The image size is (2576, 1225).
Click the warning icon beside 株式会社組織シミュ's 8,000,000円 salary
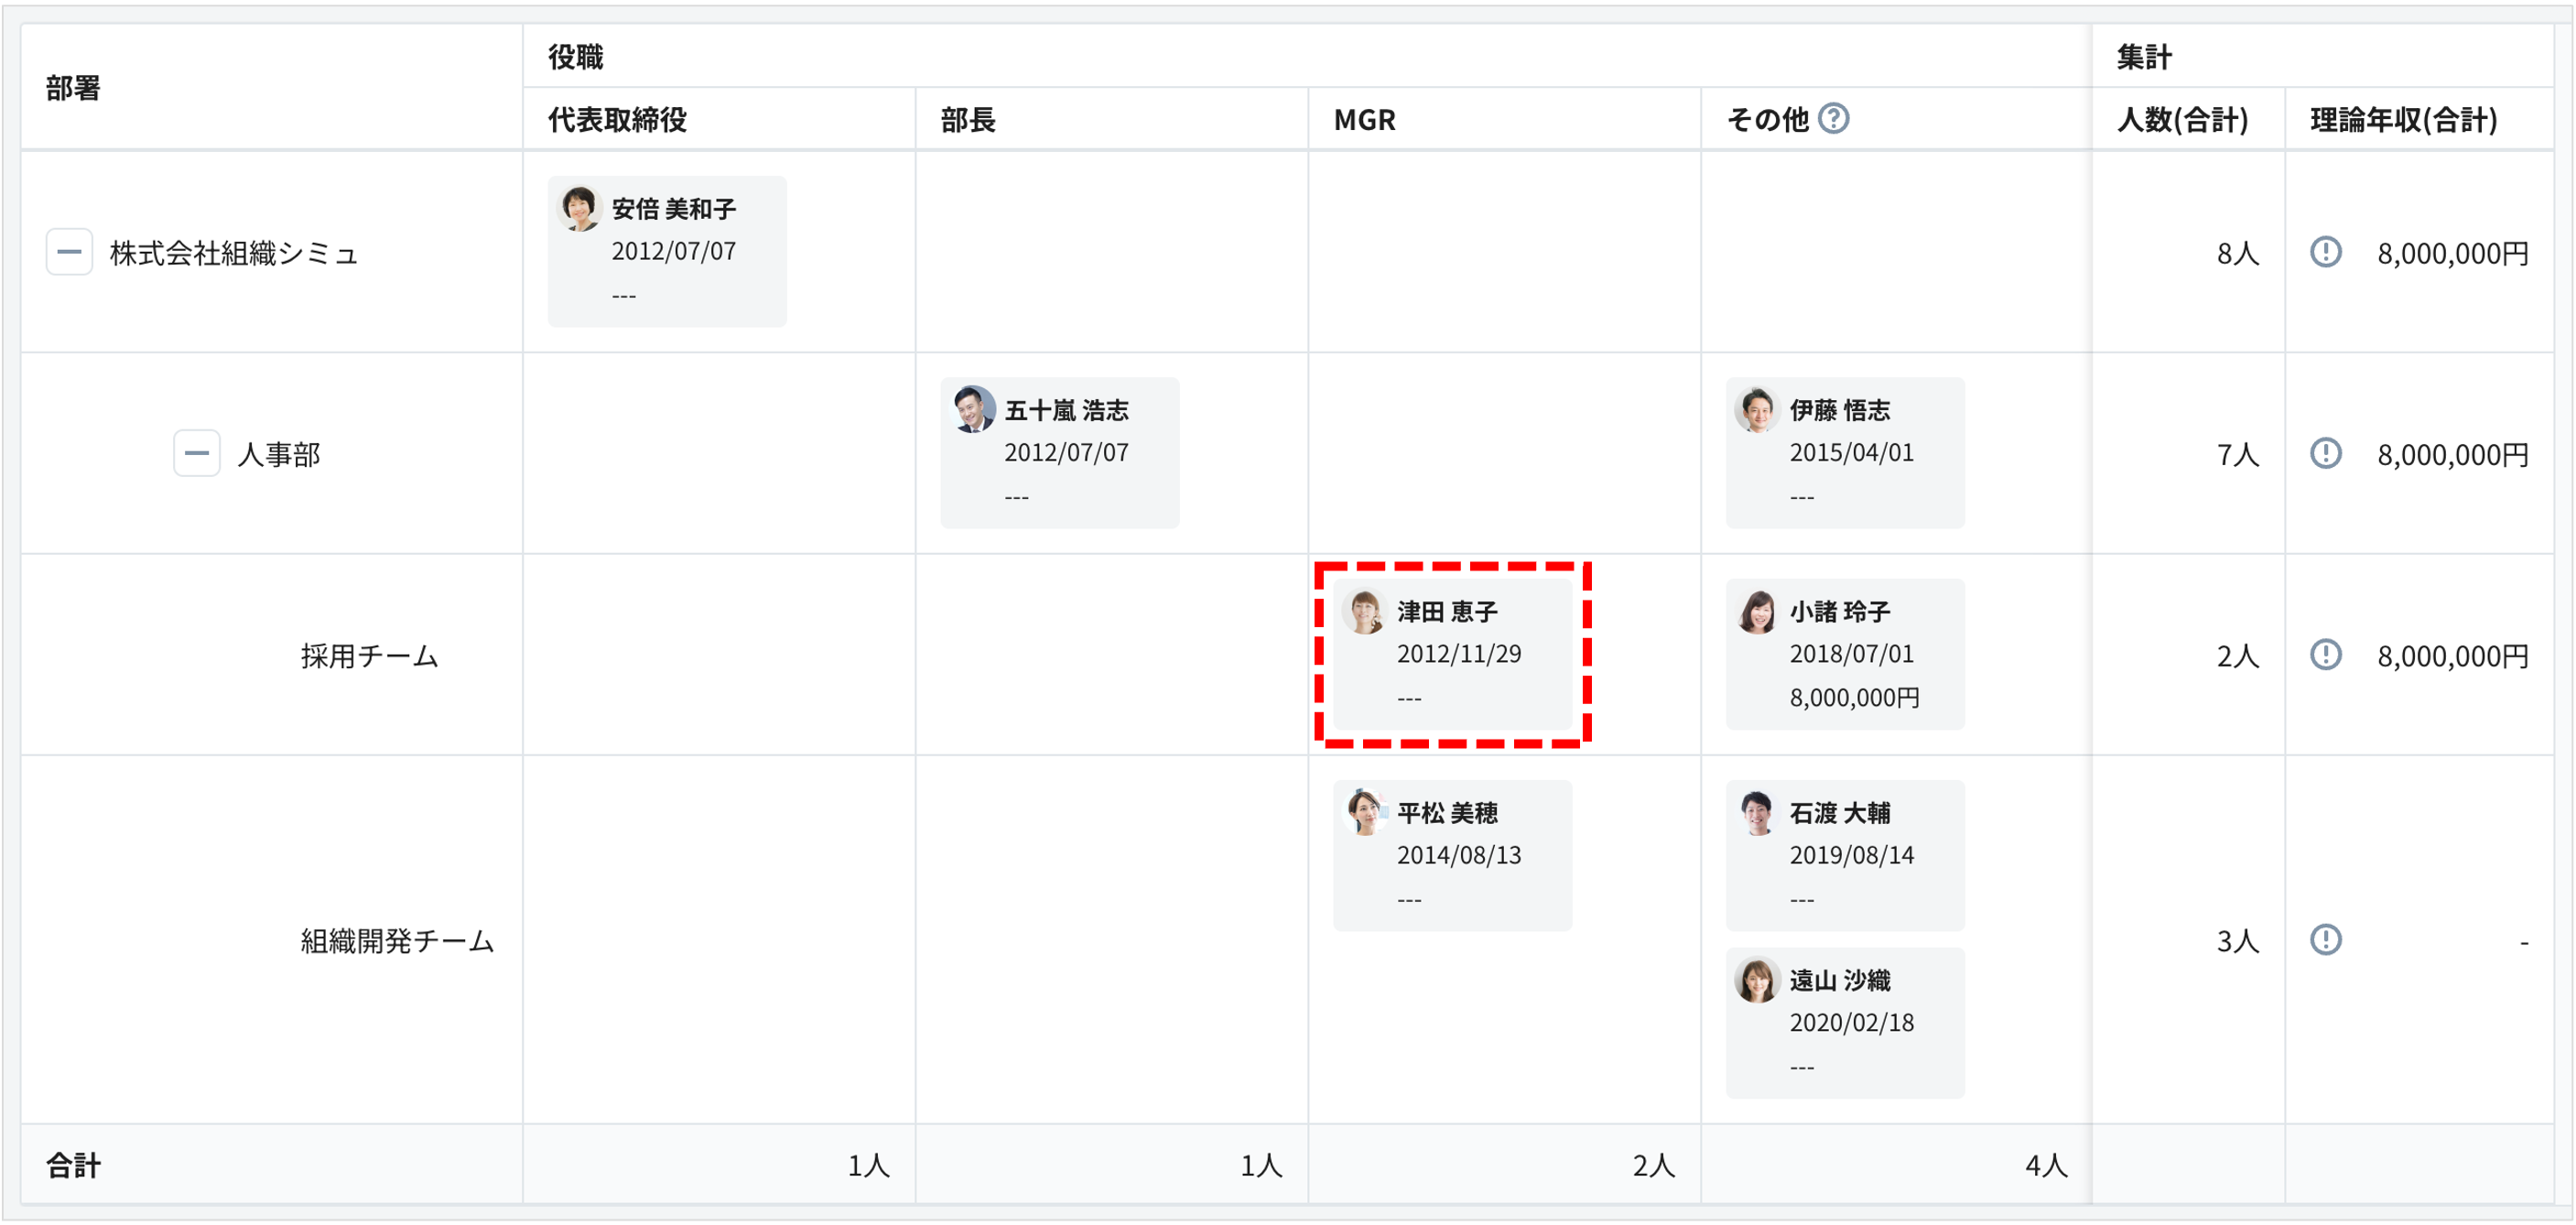coord(2327,253)
